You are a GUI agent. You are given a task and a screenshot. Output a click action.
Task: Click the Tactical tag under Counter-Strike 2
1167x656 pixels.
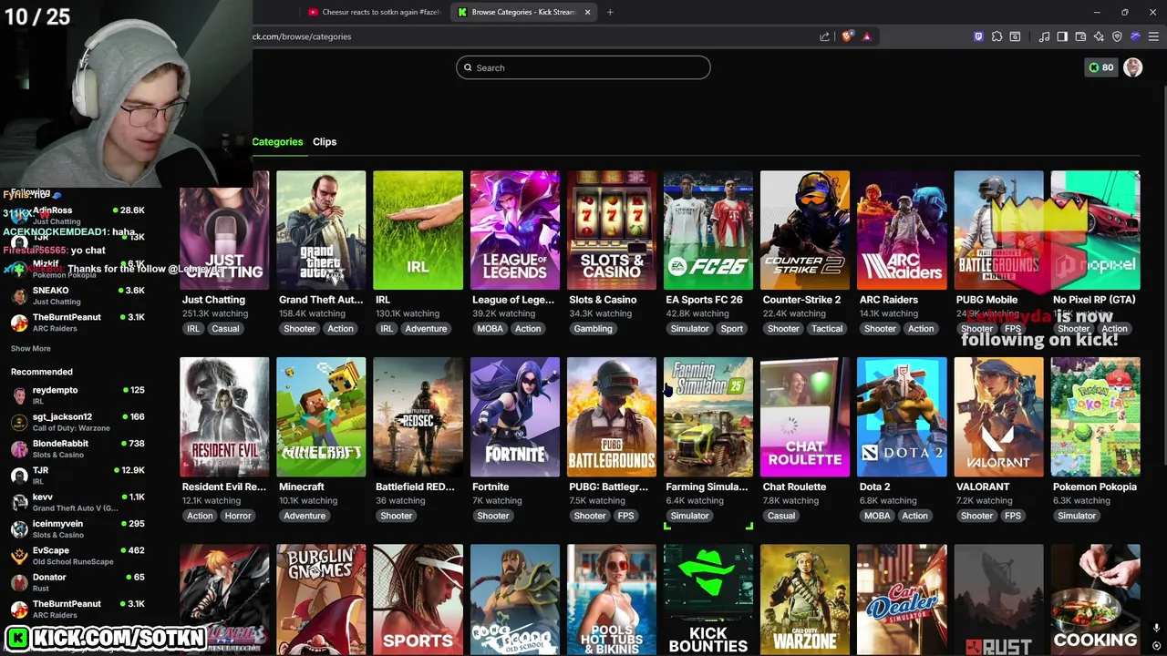point(827,329)
